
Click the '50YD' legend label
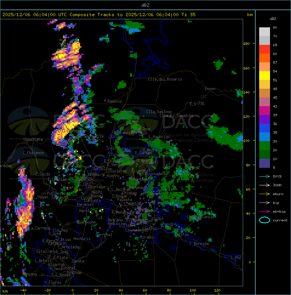click(277, 177)
